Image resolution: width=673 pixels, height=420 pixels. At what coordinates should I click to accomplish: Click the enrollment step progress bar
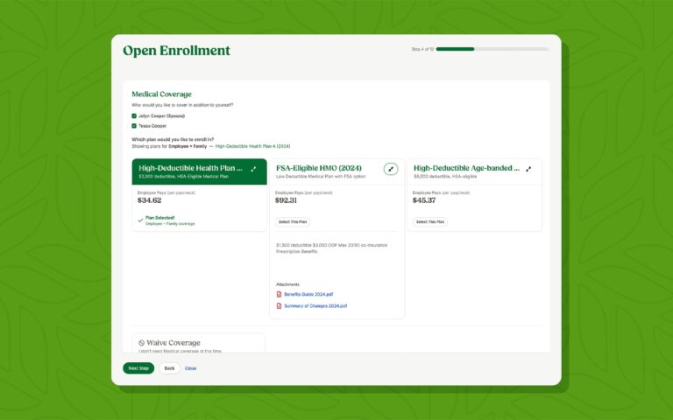point(492,49)
